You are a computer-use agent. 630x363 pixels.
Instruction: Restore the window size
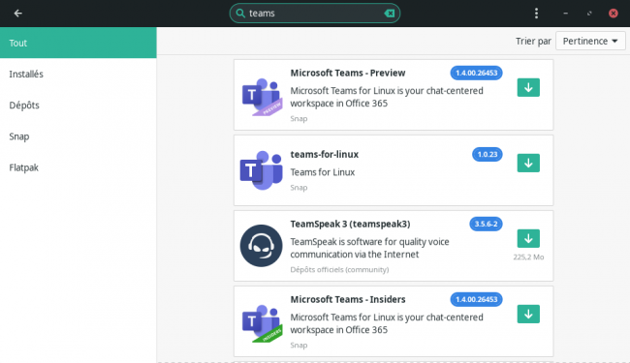click(x=589, y=14)
